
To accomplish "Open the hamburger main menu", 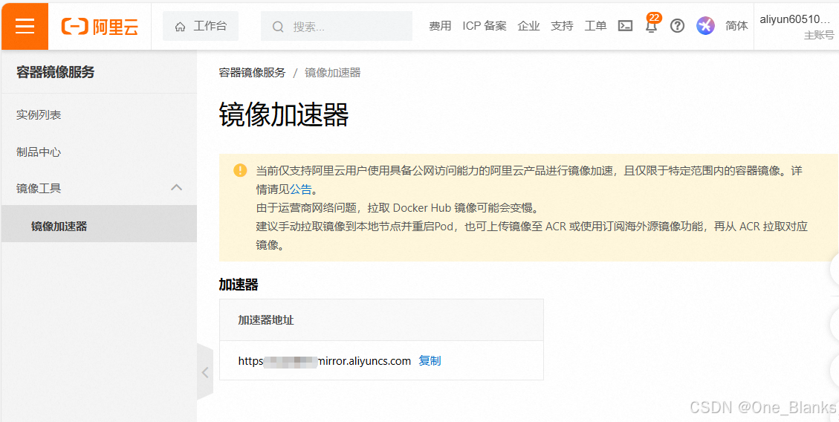I will (25, 26).
